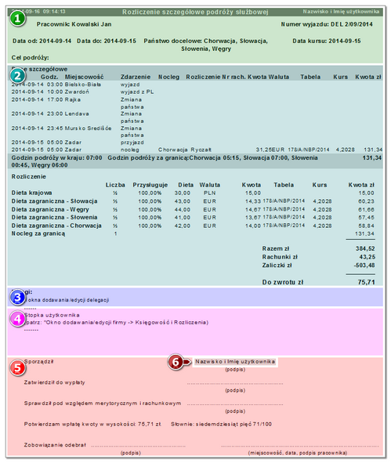The image size is (391, 463).
Task: Click '178/A/NBP/2014' in the nocleg row
Action: (x=308, y=150)
